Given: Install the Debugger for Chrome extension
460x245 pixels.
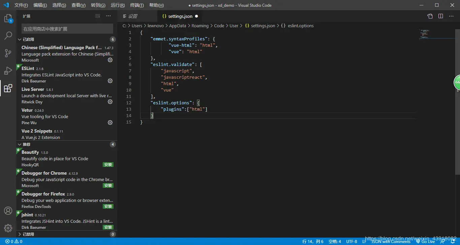Looking at the screenshot, I should click(108, 186).
